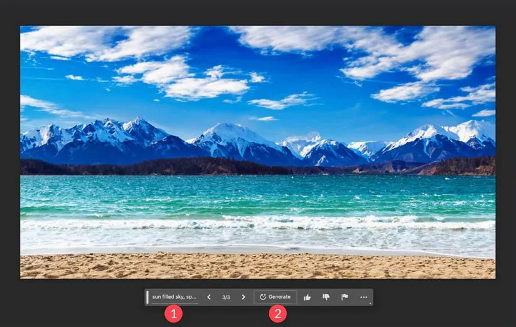Click the red number 1 annotation badge

173,313
